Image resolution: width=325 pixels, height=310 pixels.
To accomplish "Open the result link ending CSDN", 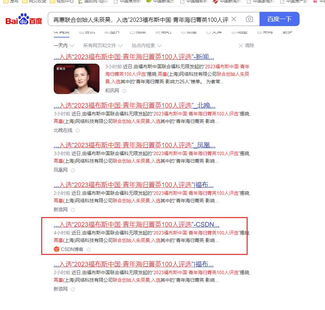I will pyautogui.click(x=136, y=225).
